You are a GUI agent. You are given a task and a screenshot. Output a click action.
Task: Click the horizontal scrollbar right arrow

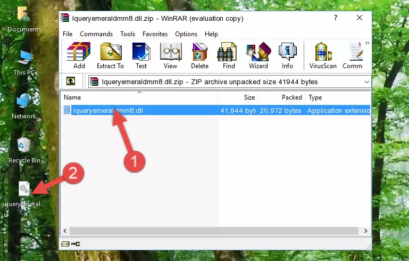pos(366,231)
